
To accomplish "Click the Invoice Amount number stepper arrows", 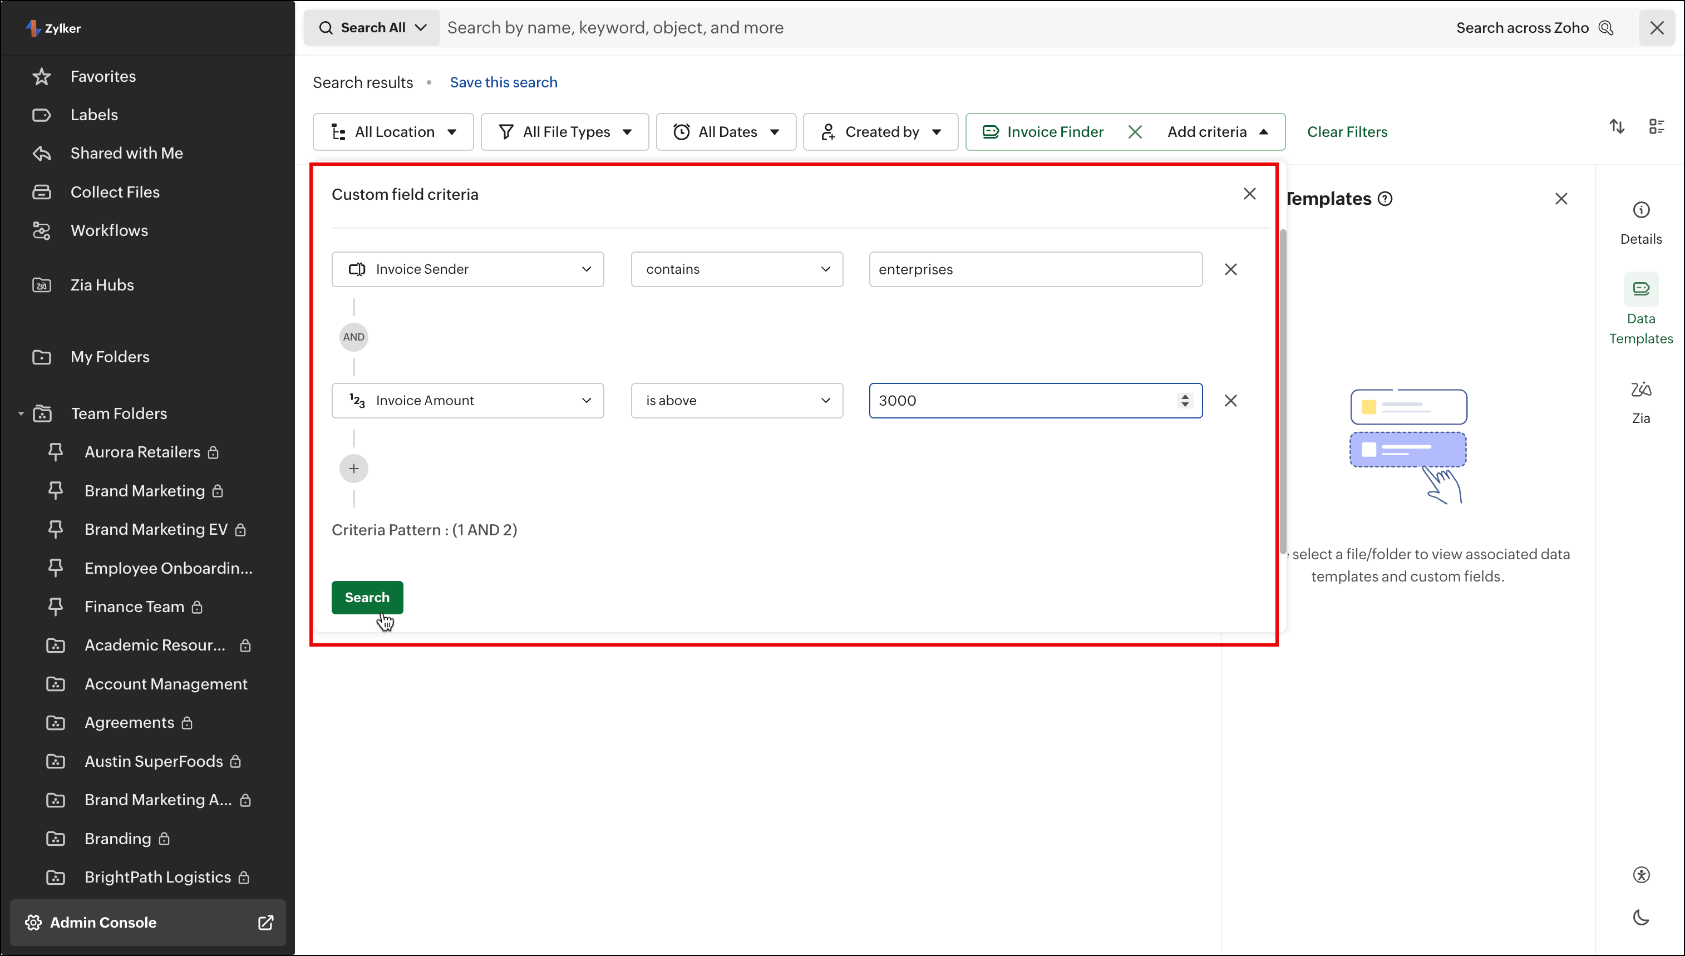I will [x=1184, y=401].
